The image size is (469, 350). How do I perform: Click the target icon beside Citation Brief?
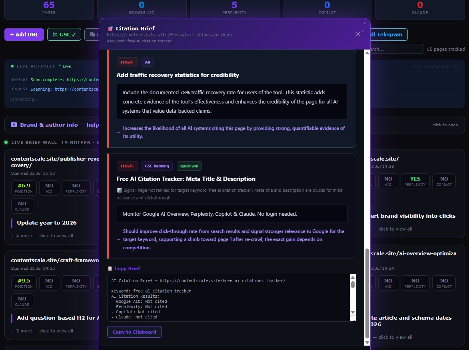110,29
